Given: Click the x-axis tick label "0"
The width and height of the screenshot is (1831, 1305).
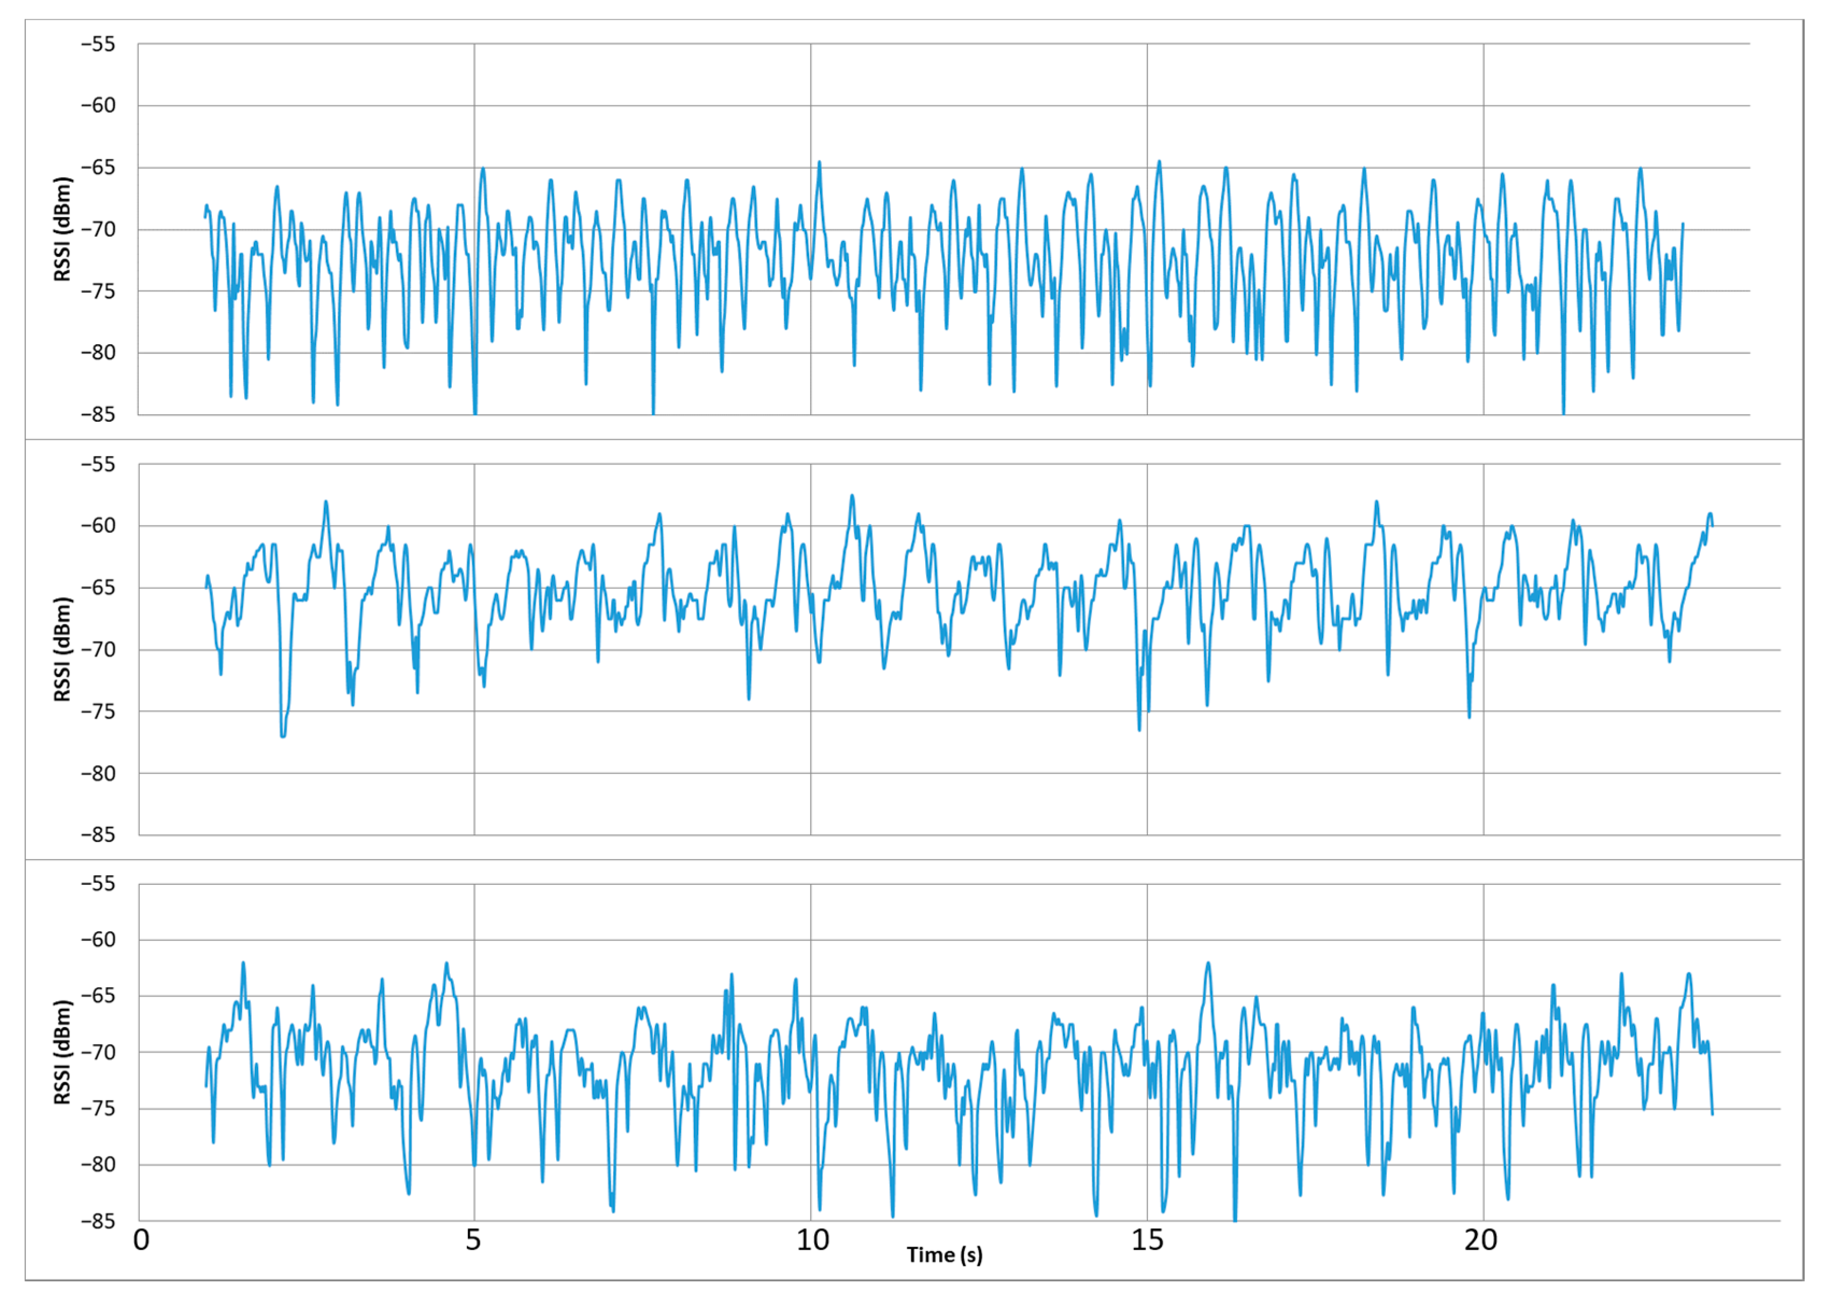Looking at the screenshot, I should (141, 1240).
